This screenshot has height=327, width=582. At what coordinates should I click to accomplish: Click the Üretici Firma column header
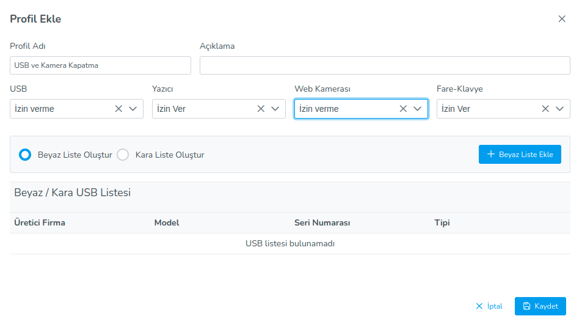(x=40, y=222)
